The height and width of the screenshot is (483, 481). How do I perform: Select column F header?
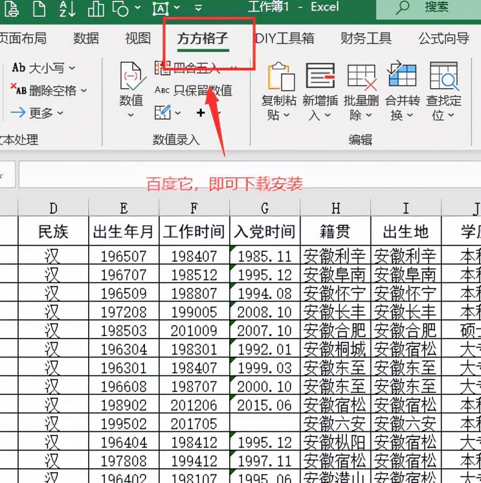194,208
